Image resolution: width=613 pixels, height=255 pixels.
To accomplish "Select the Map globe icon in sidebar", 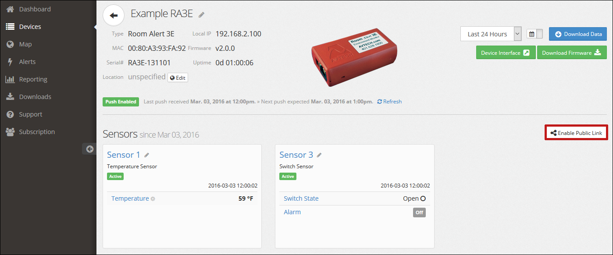I will 10,44.
